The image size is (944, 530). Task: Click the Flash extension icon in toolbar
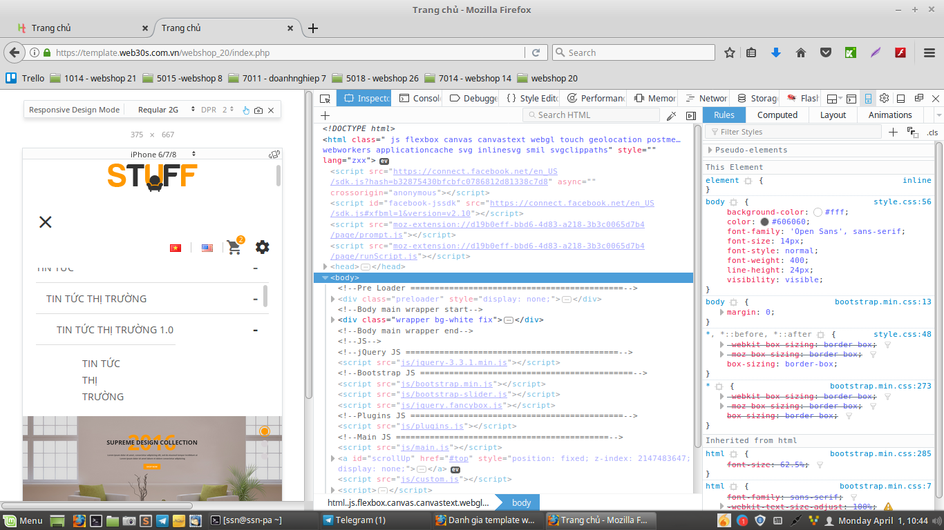900,52
